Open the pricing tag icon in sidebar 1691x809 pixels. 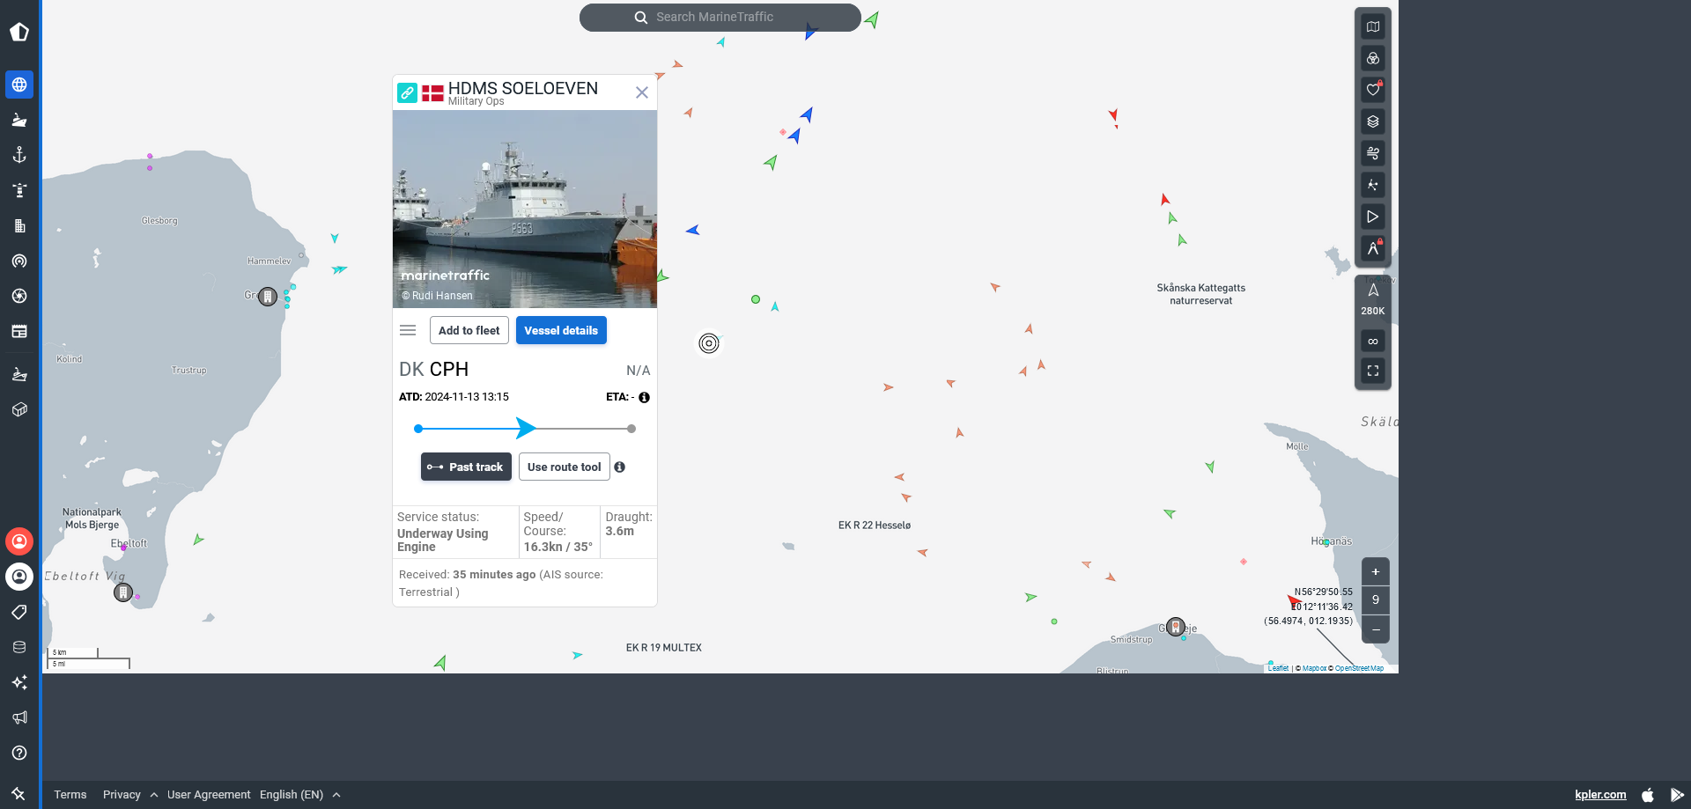[19, 612]
